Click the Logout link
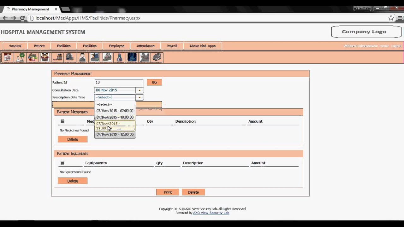Screen dimensions: 404x227 coord(396,46)
